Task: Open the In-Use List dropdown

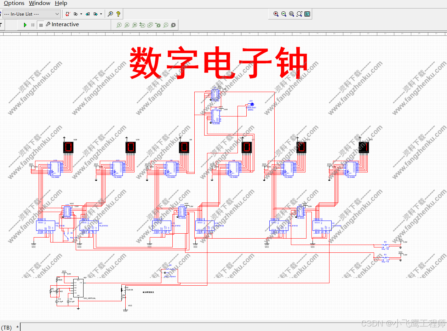Action: tap(58, 14)
